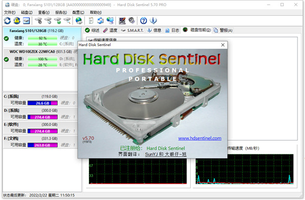Open the 报告 menu
This screenshot has width=305, height=200.
coord(61,12)
